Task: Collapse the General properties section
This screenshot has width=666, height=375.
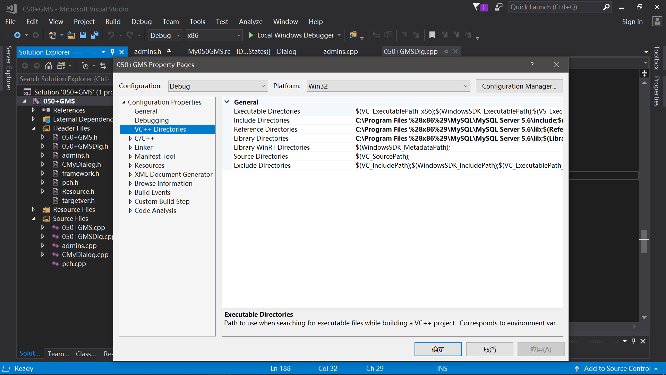Action: pos(227,102)
